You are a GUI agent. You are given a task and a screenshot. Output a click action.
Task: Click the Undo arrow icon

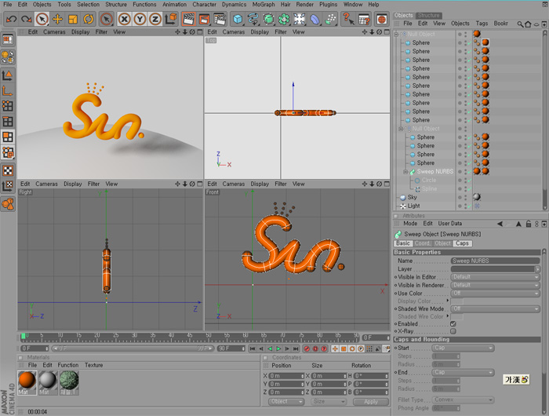11,19
